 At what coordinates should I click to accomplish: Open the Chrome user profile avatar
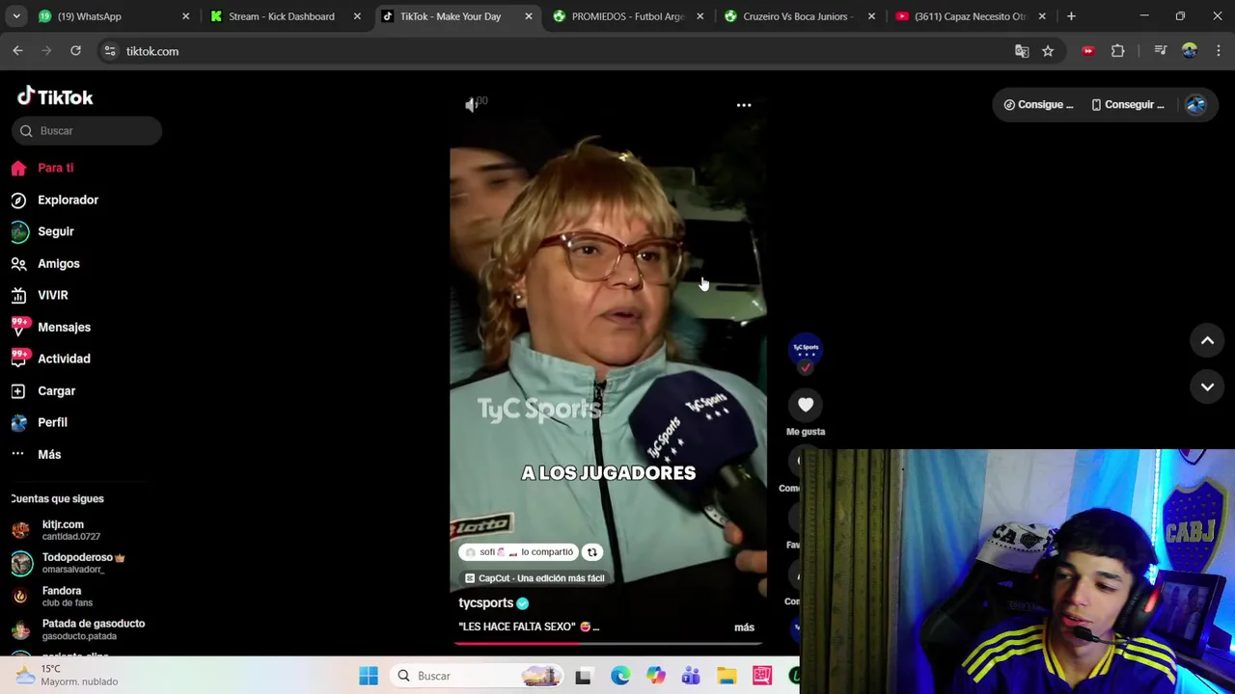click(x=1190, y=51)
